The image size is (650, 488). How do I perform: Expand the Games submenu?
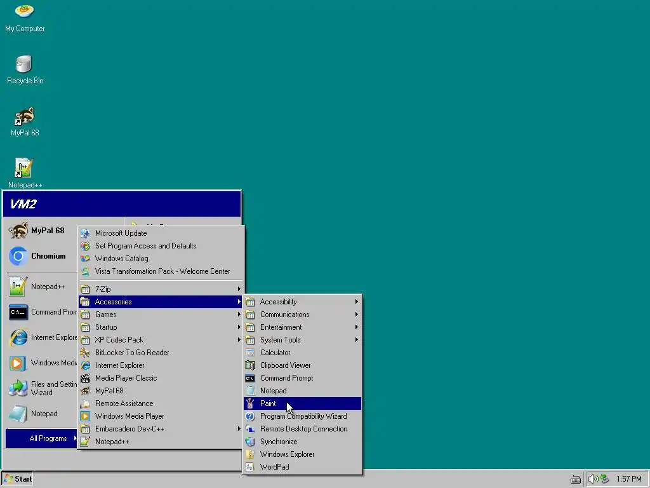(x=161, y=315)
